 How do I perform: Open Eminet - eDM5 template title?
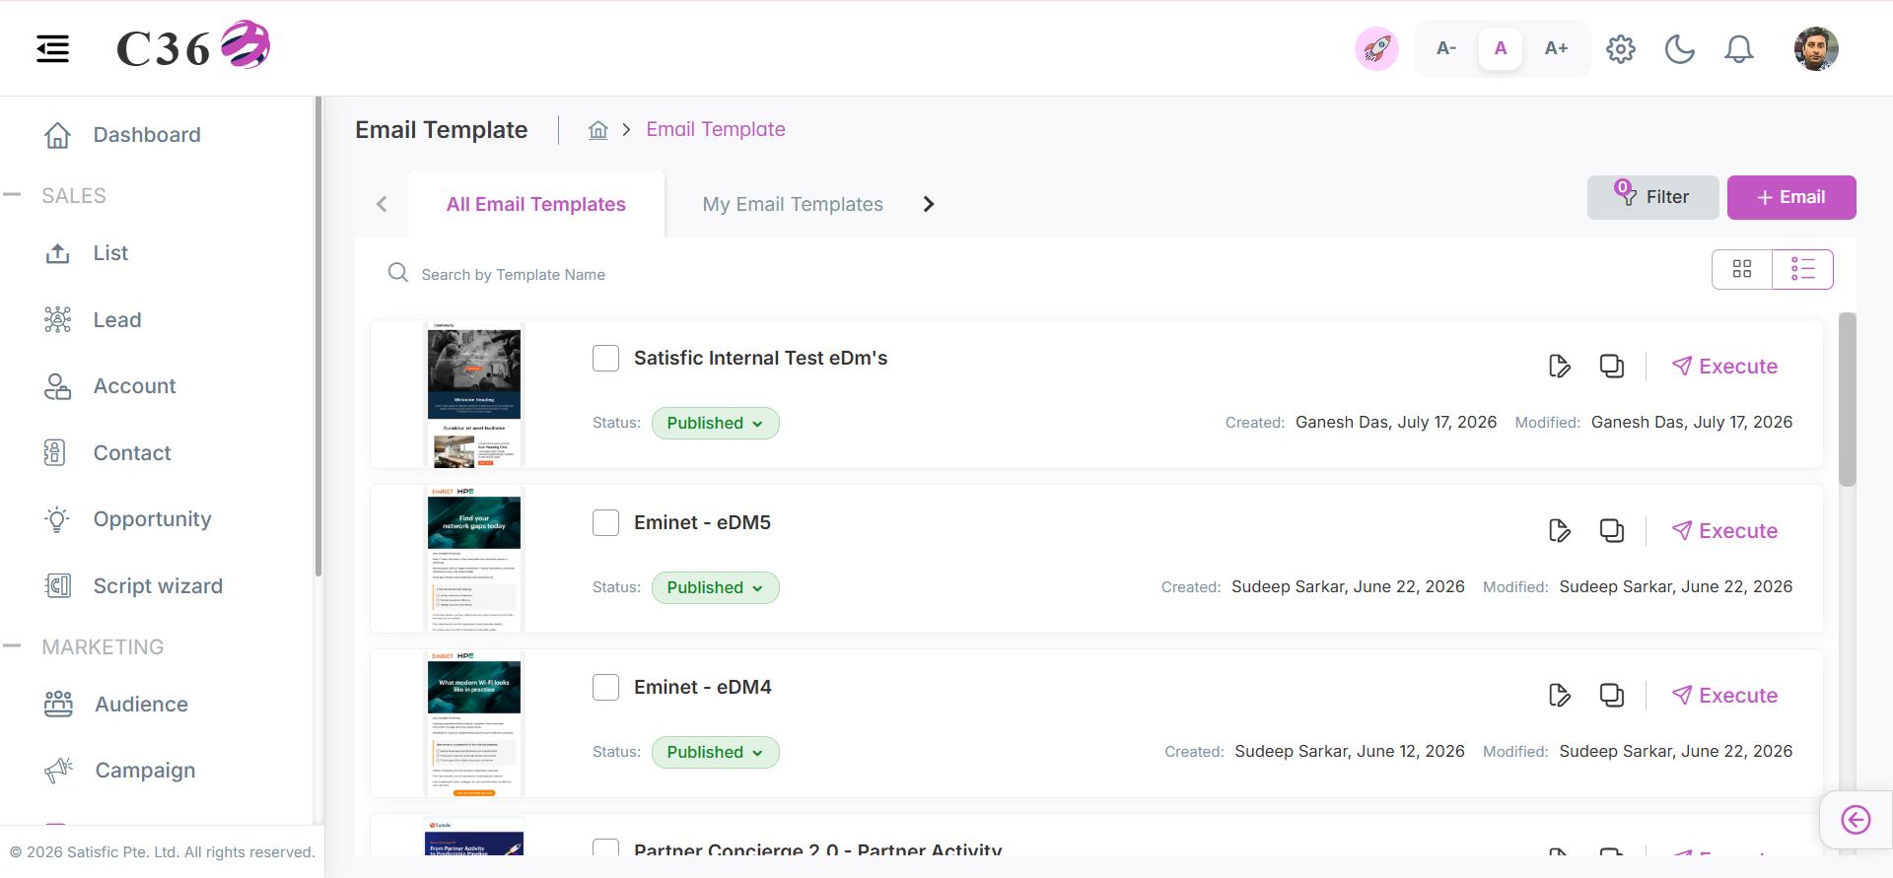(x=702, y=522)
